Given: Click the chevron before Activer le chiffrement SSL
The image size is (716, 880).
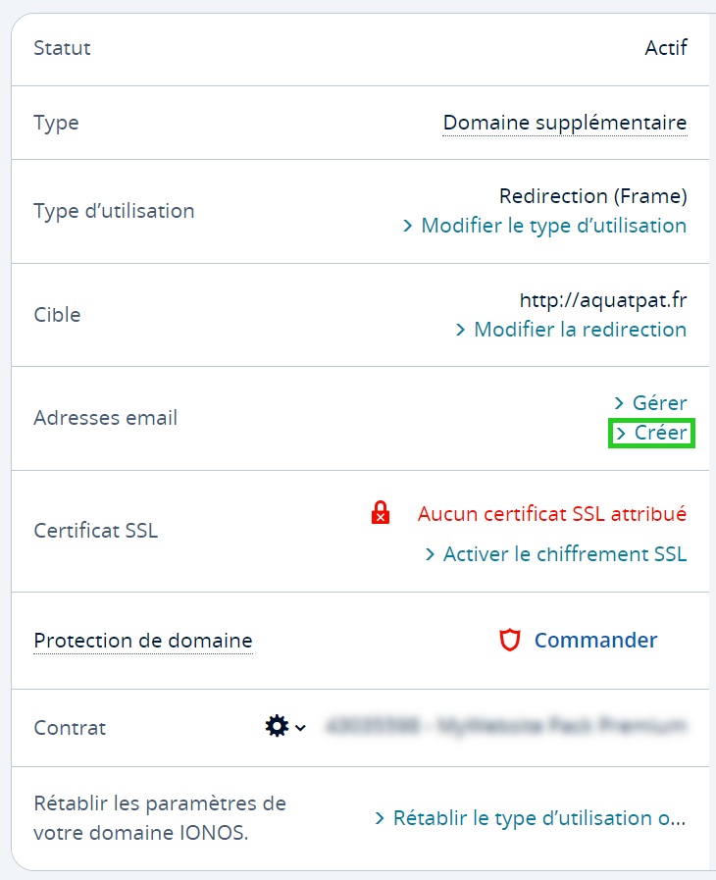Looking at the screenshot, I should 430,554.
